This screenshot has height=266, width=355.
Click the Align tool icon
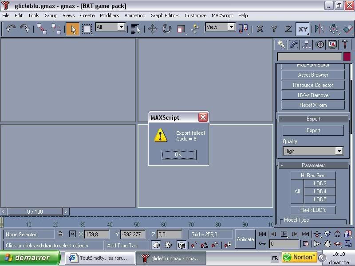348,29
